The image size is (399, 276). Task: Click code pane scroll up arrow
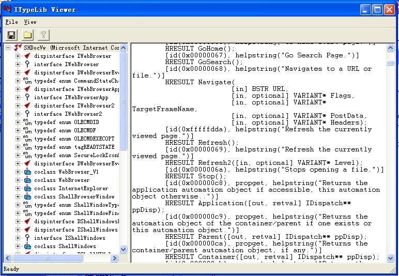(390, 48)
